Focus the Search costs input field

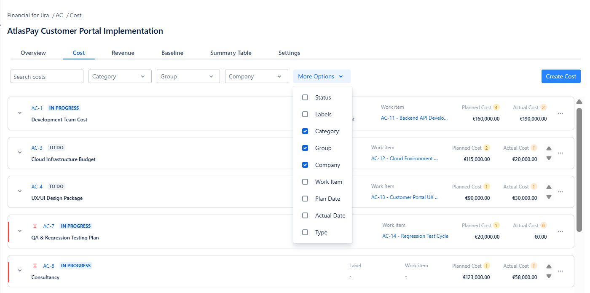point(47,76)
